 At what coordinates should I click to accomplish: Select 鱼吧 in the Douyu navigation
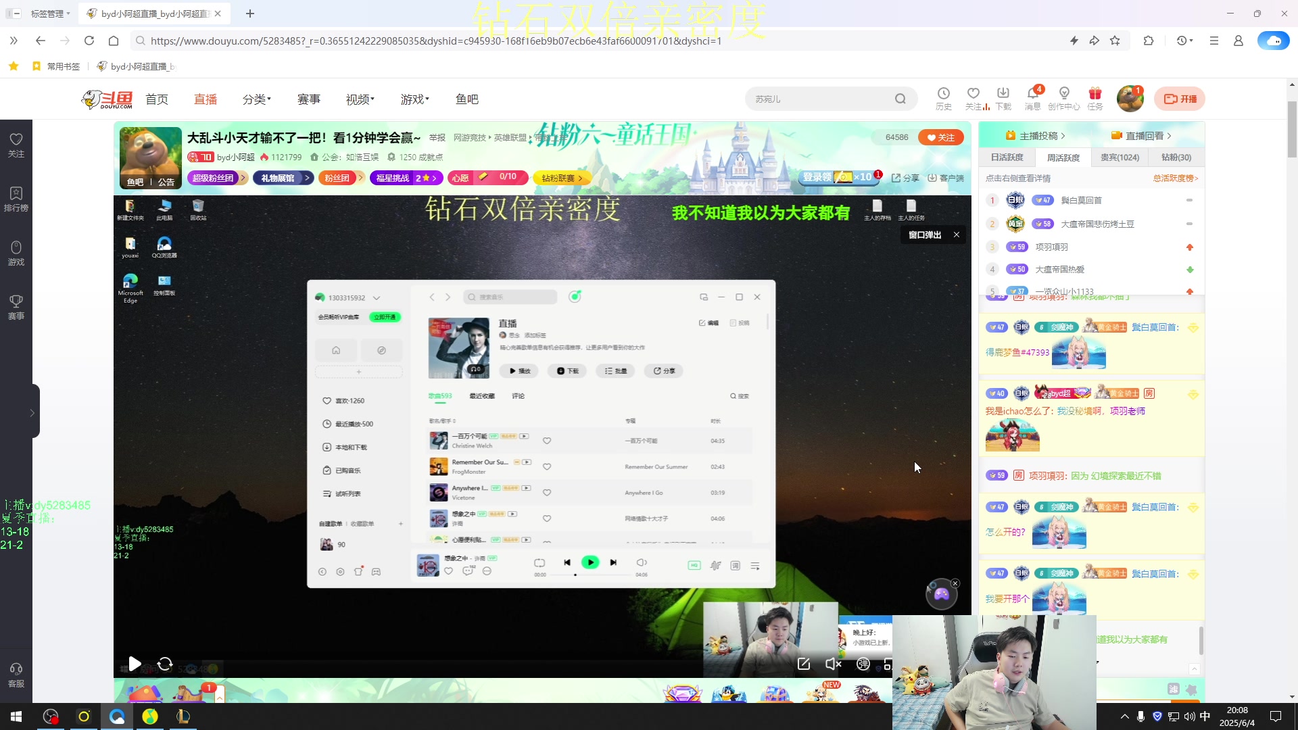[x=467, y=99]
